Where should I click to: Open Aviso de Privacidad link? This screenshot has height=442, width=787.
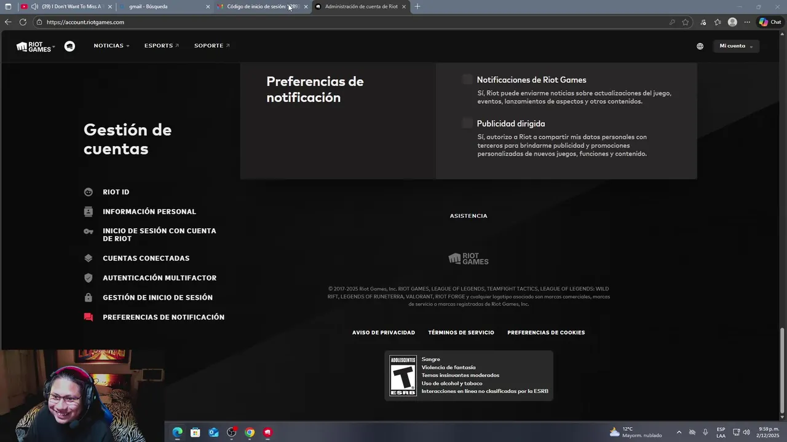384,333
